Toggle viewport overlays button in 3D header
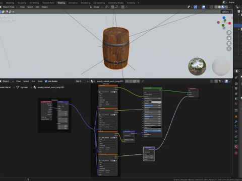Image resolution: width=242 pixels, height=181 pixels. [204, 7]
